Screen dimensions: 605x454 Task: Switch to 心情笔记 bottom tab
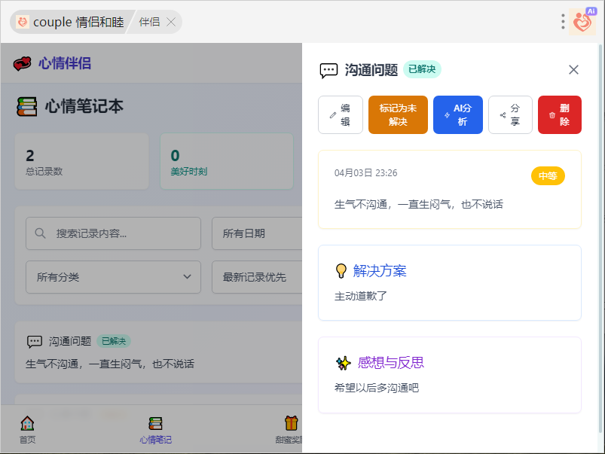(x=155, y=430)
